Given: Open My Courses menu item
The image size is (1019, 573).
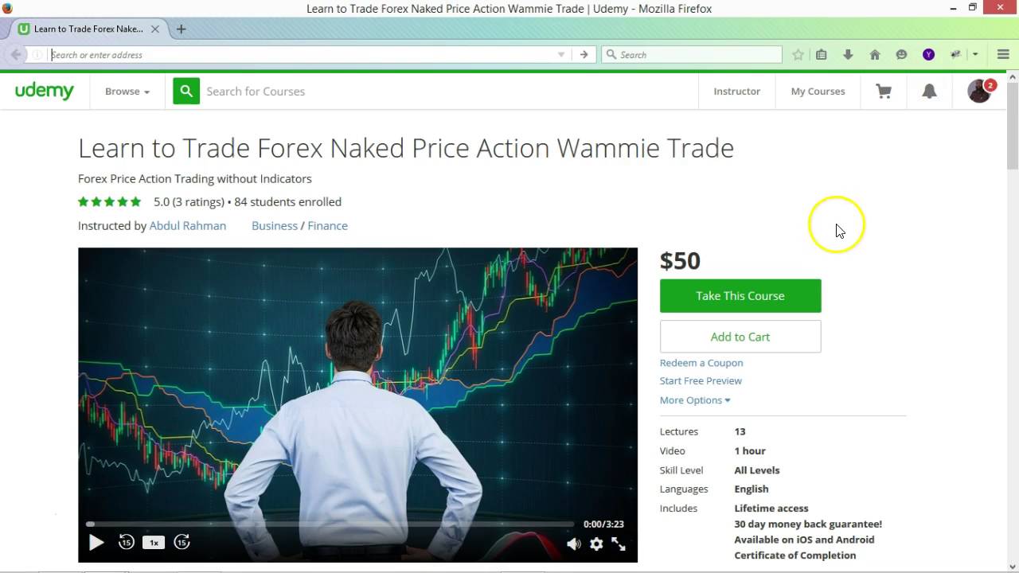Looking at the screenshot, I should point(818,92).
